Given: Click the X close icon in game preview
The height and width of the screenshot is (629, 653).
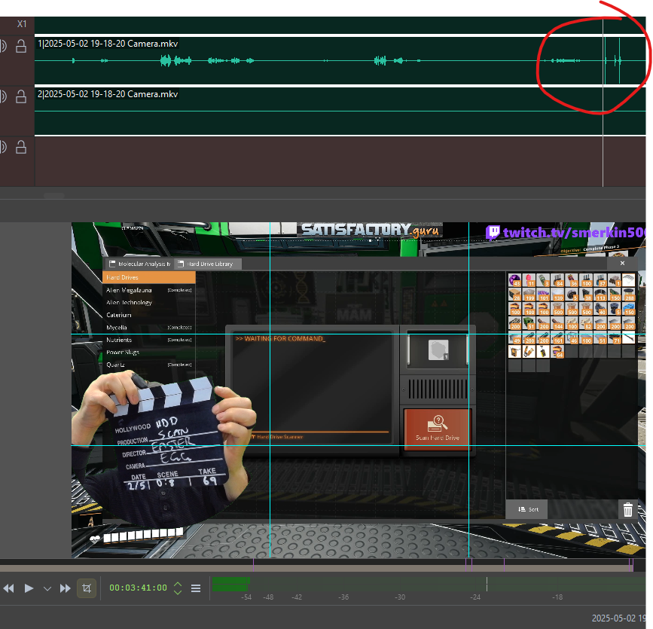Looking at the screenshot, I should coord(622,263).
